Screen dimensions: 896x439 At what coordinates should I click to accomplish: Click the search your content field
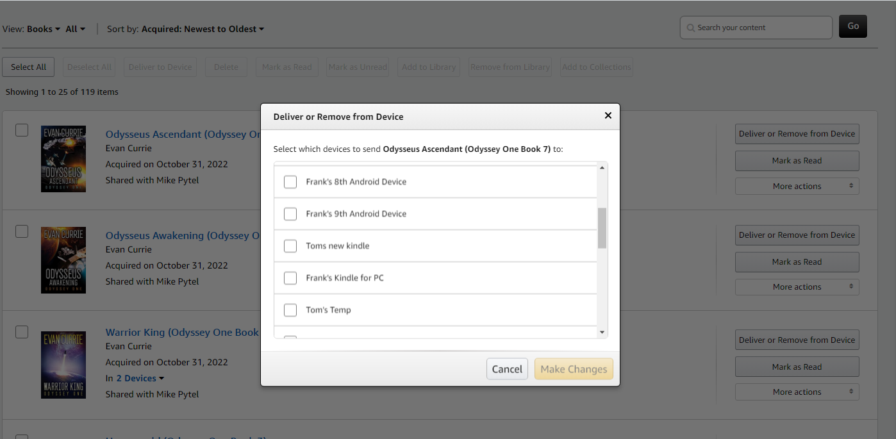point(756,28)
